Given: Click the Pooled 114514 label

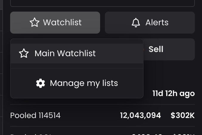Looking at the screenshot, I should coord(35,115).
